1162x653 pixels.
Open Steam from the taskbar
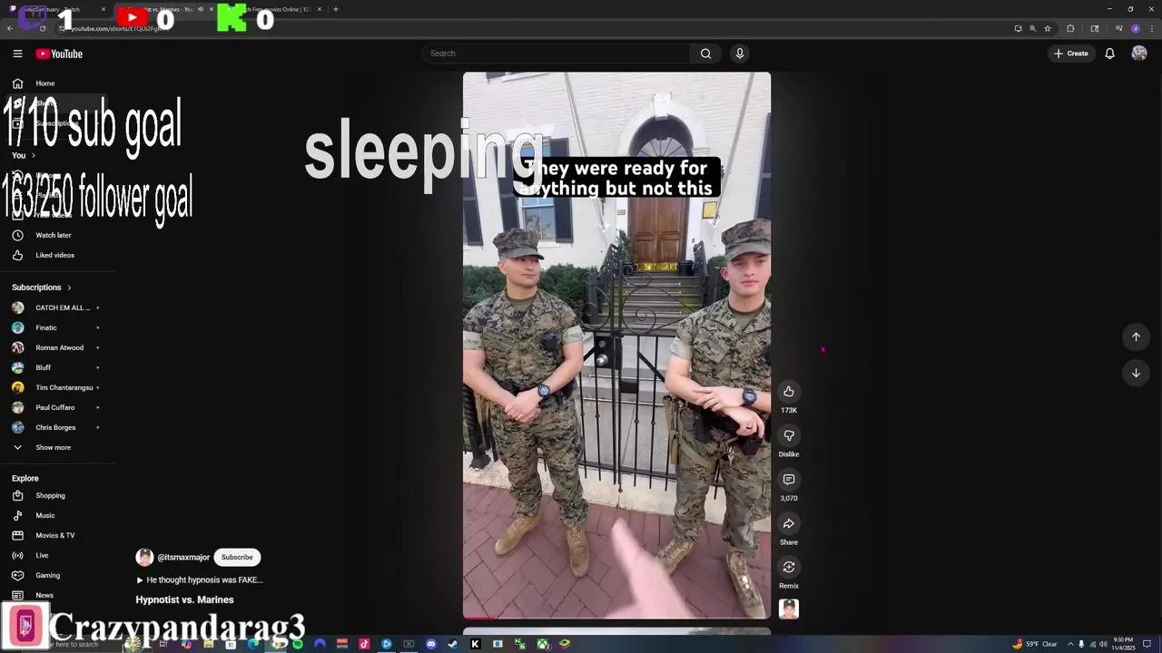pyautogui.click(x=453, y=644)
